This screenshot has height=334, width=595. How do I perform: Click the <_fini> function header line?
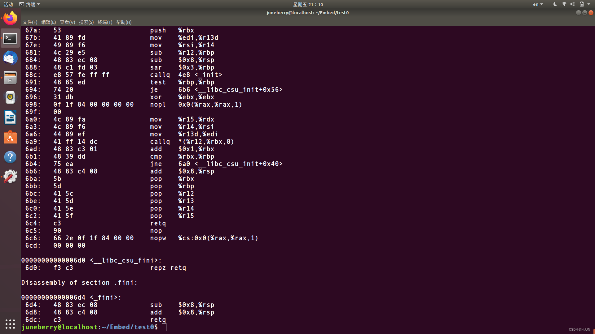(x=71, y=298)
